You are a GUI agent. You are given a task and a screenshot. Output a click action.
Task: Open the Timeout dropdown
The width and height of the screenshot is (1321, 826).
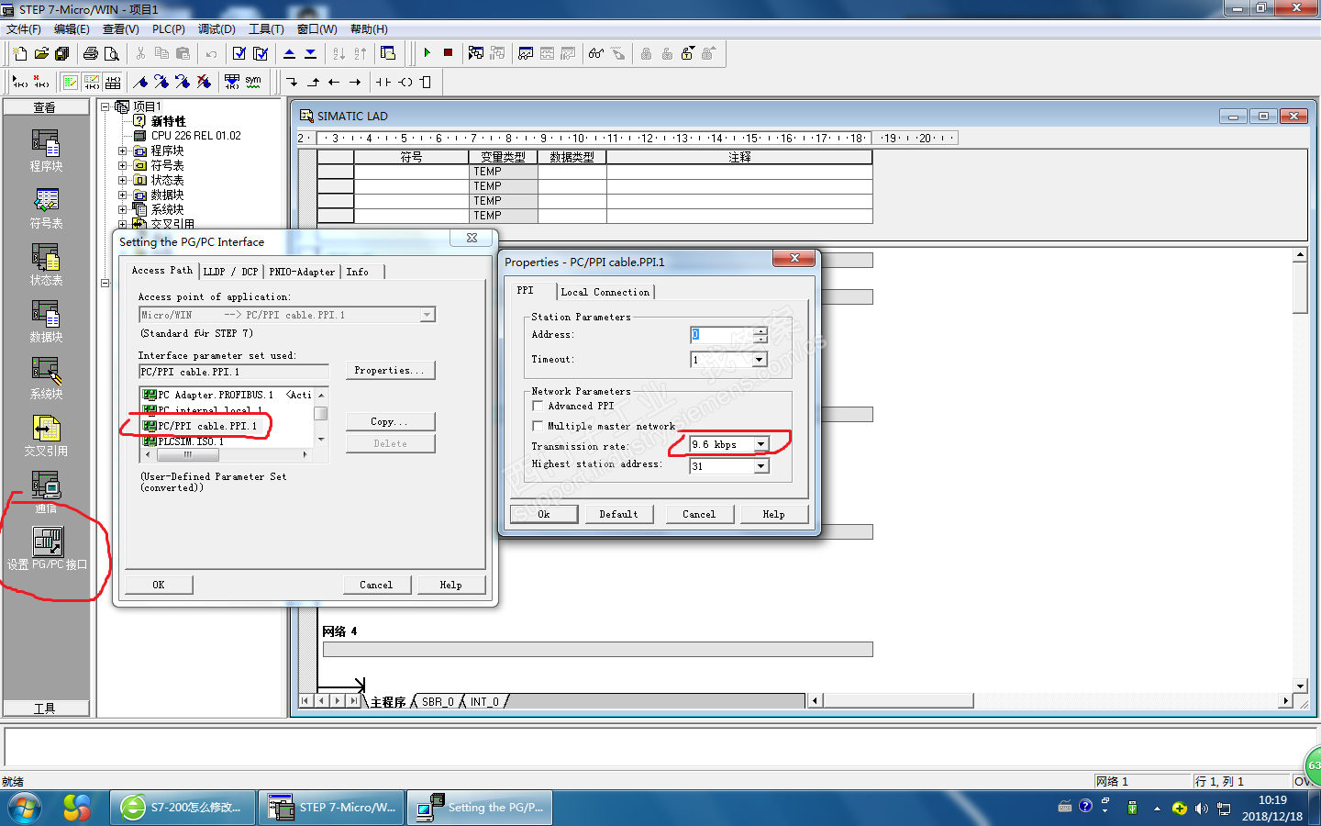pyautogui.click(x=760, y=360)
